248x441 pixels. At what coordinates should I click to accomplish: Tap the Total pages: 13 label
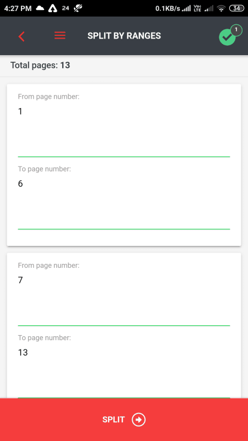pyautogui.click(x=40, y=66)
